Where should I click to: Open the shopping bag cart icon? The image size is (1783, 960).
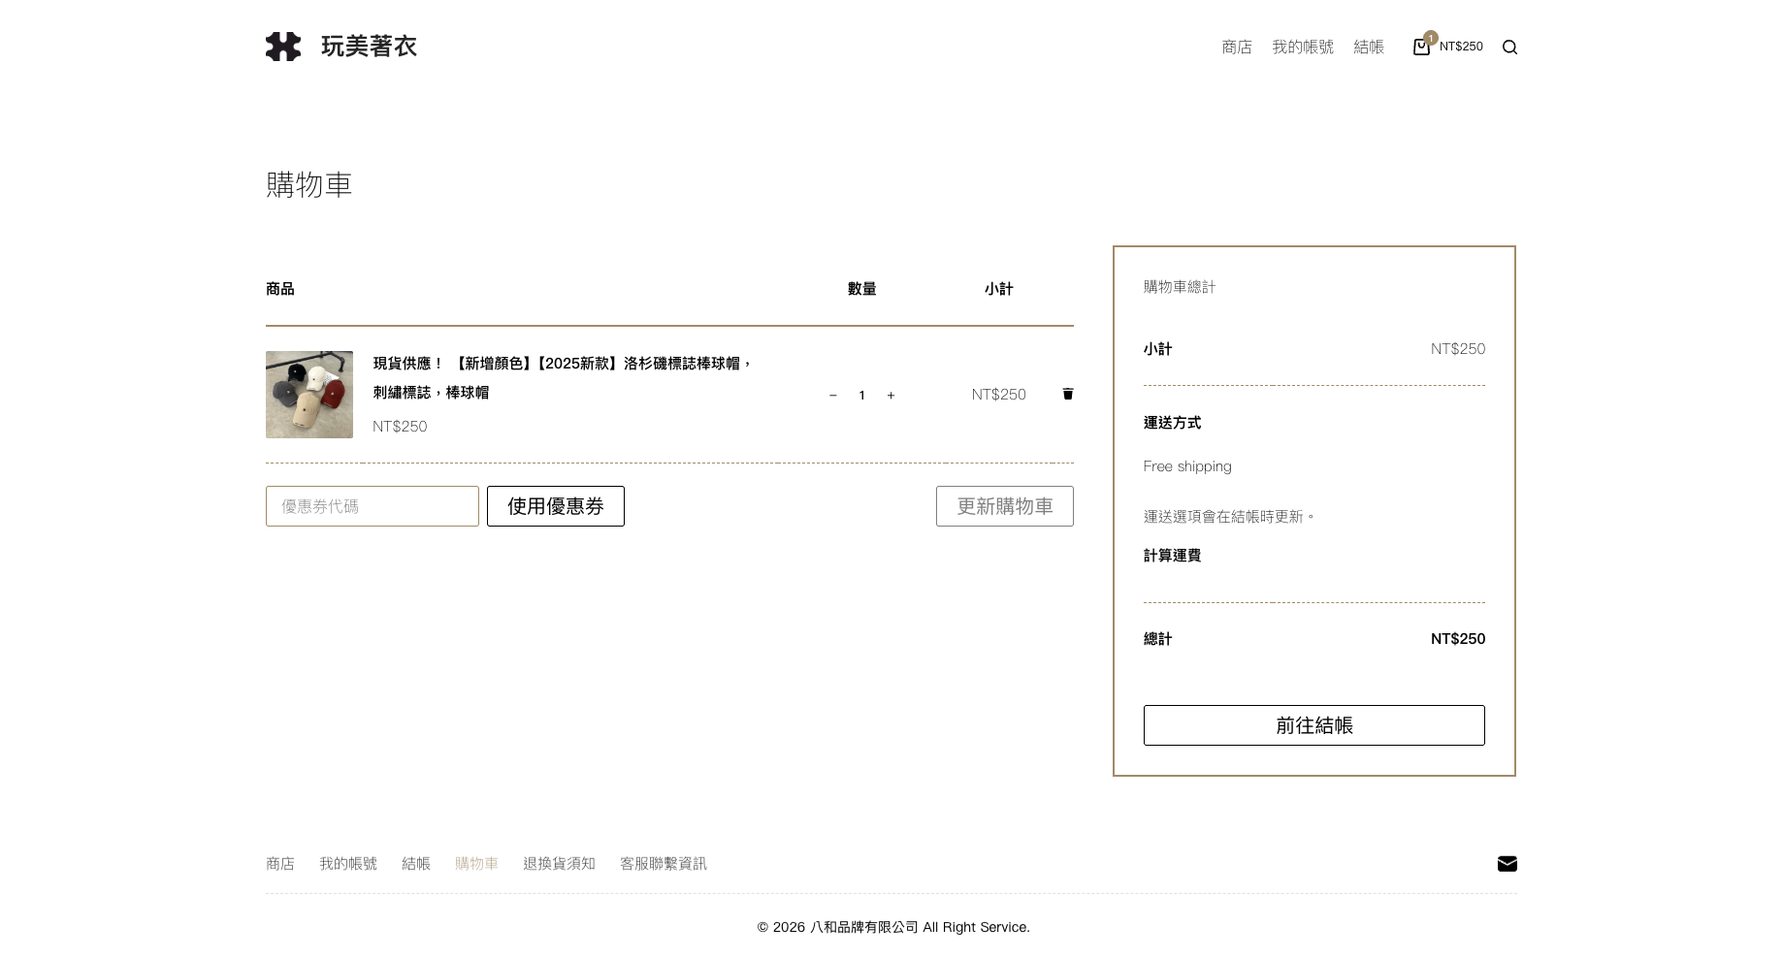coord(1421,47)
